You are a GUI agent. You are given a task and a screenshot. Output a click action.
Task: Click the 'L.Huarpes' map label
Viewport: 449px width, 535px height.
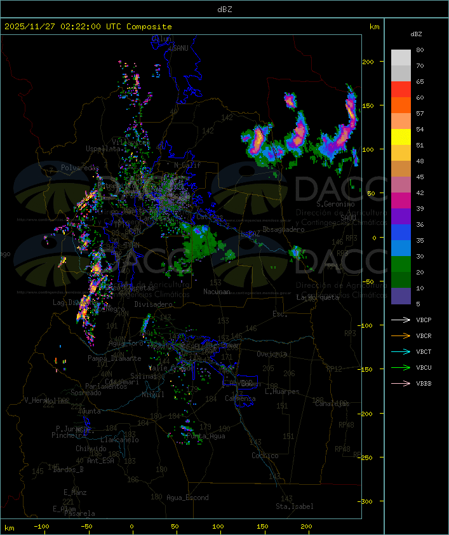click(x=282, y=391)
